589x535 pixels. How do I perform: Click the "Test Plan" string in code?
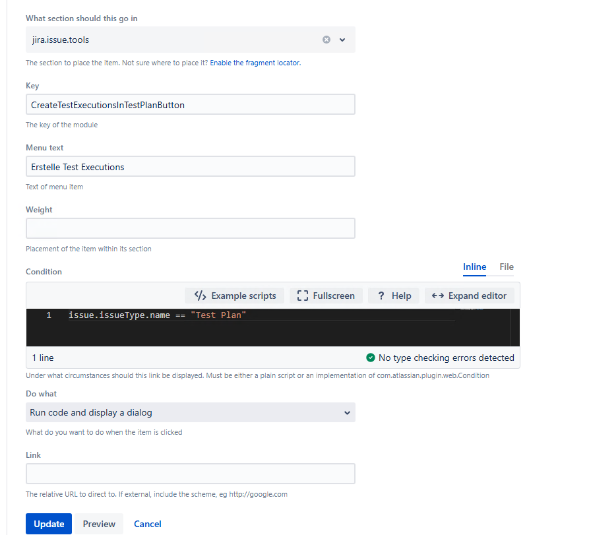pyautogui.click(x=218, y=315)
